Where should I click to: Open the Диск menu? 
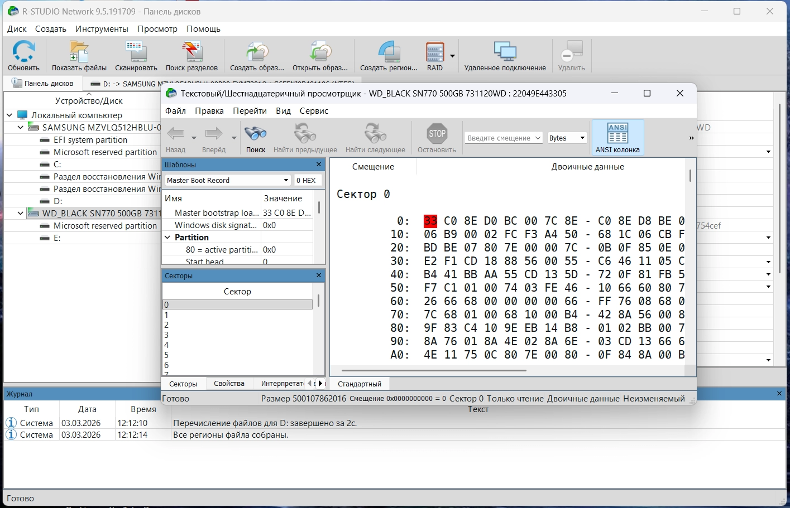[x=17, y=29]
